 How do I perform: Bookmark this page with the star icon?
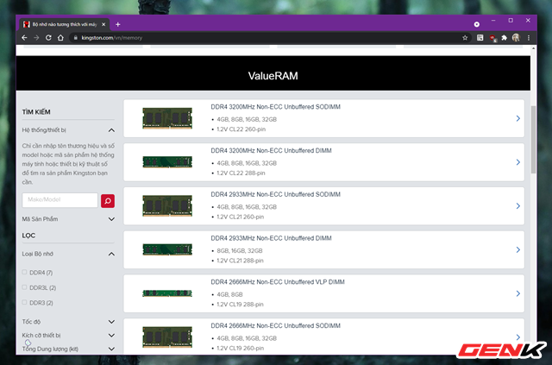tap(465, 38)
